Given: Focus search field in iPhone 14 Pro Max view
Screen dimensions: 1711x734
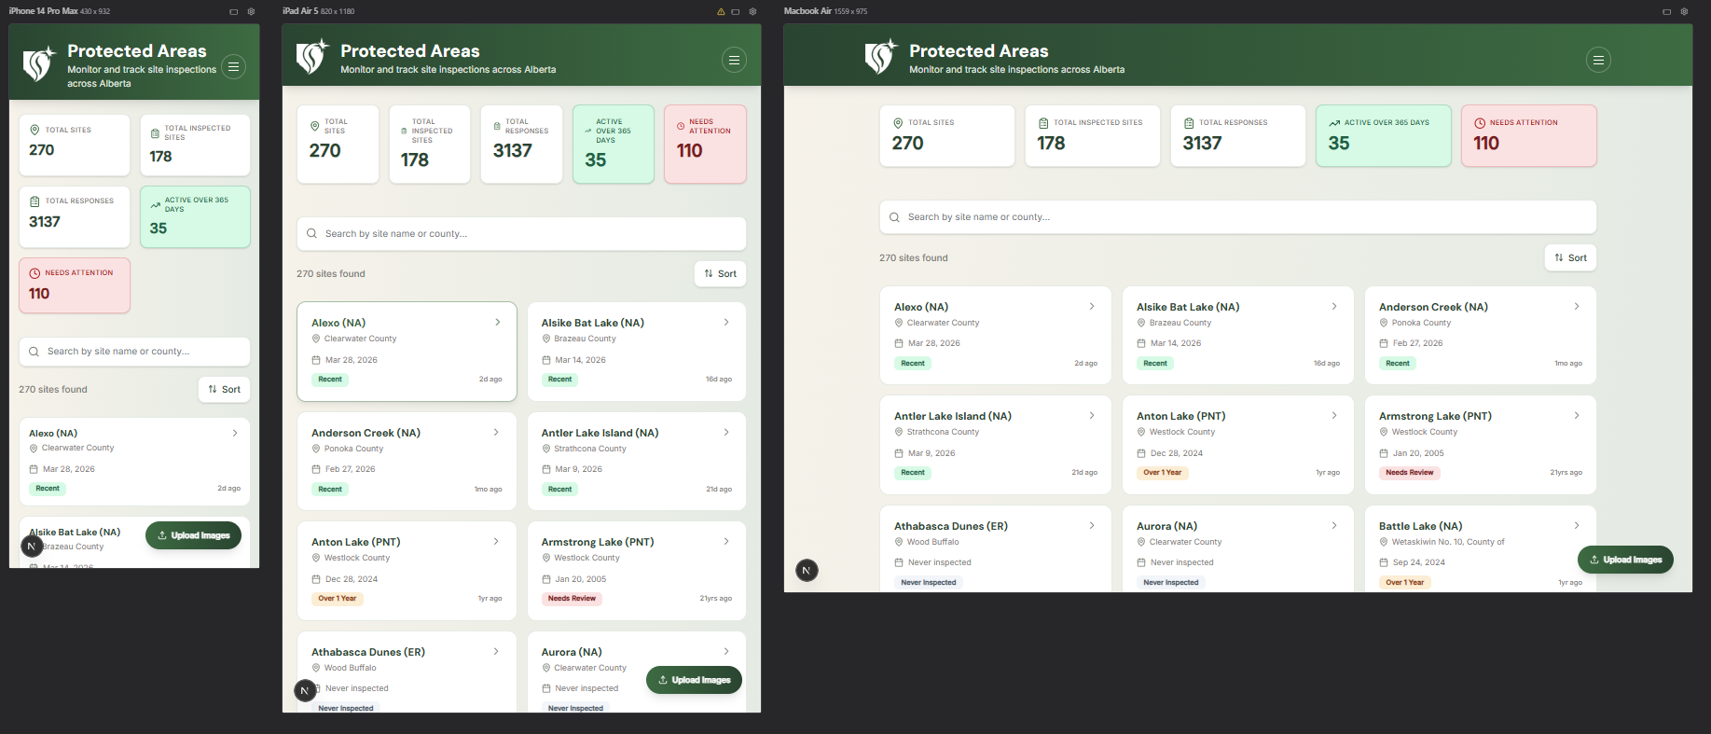Looking at the screenshot, I should [x=134, y=352].
